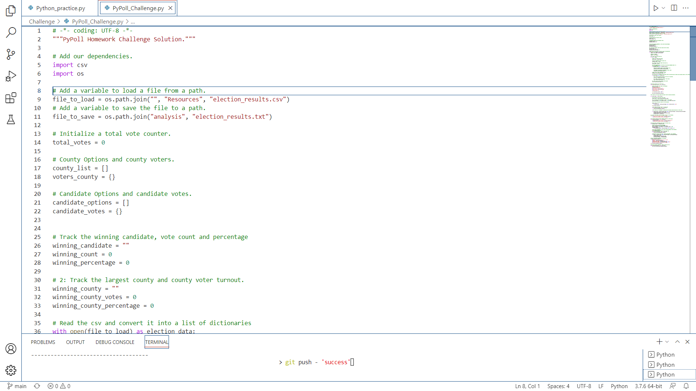This screenshot has width=696, height=391.
Task: Open the terminal launch profile dropdown
Action: [x=667, y=341]
